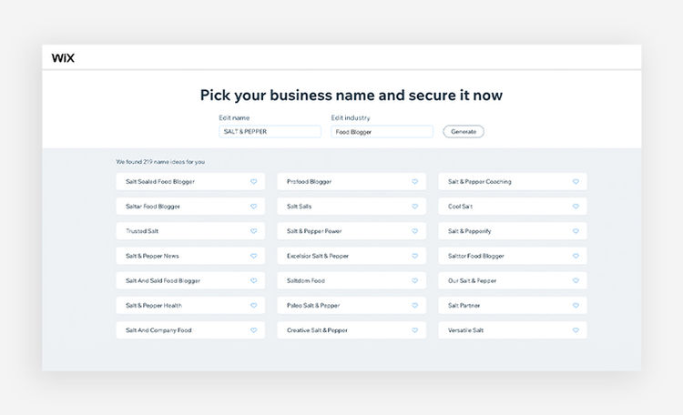The height and width of the screenshot is (415, 683).
Task: Select the Cool Salt name
Action: [513, 207]
